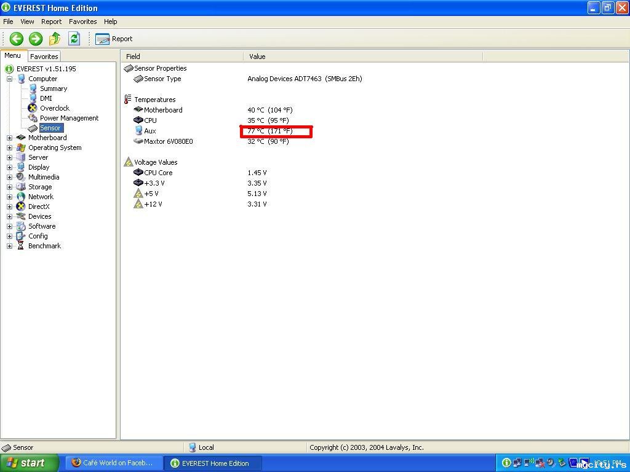The image size is (630, 472).
Task: Expand the DirectX tree node
Action: click(x=9, y=206)
